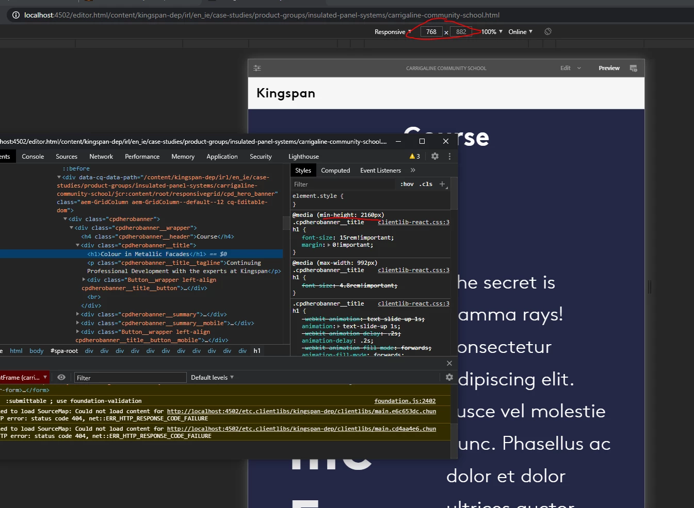
Task: Open console settings gear icon
Action: pyautogui.click(x=449, y=377)
